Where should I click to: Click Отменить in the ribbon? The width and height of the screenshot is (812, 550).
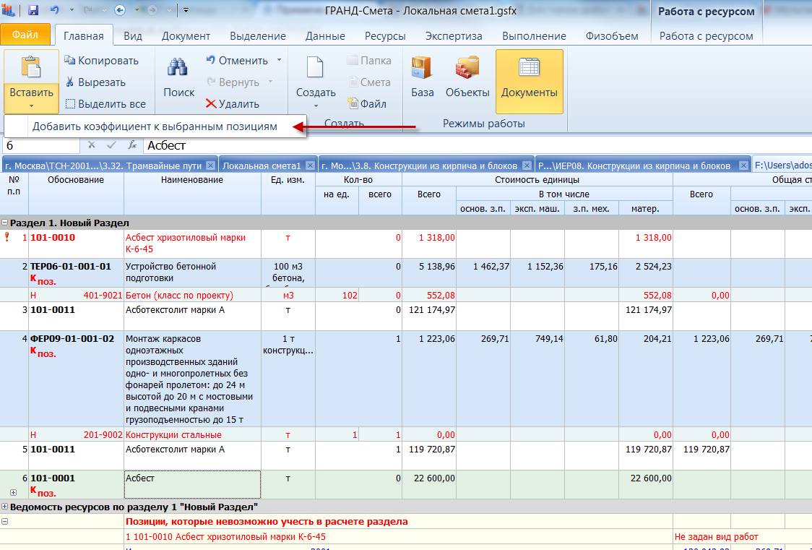click(x=237, y=61)
